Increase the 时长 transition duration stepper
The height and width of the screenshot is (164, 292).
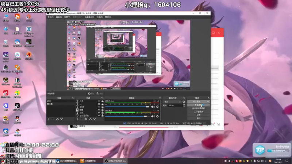click(x=184, y=105)
